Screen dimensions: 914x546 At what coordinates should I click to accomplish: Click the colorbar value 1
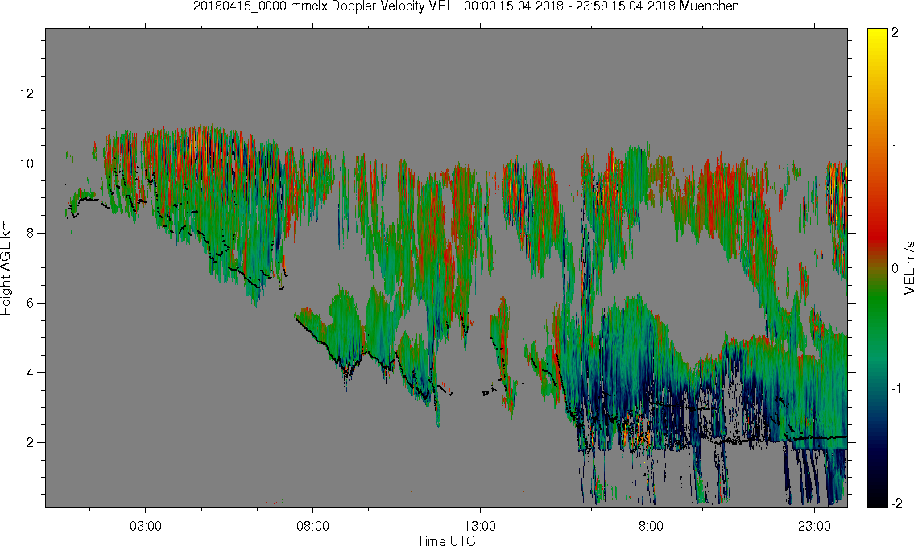click(x=895, y=149)
